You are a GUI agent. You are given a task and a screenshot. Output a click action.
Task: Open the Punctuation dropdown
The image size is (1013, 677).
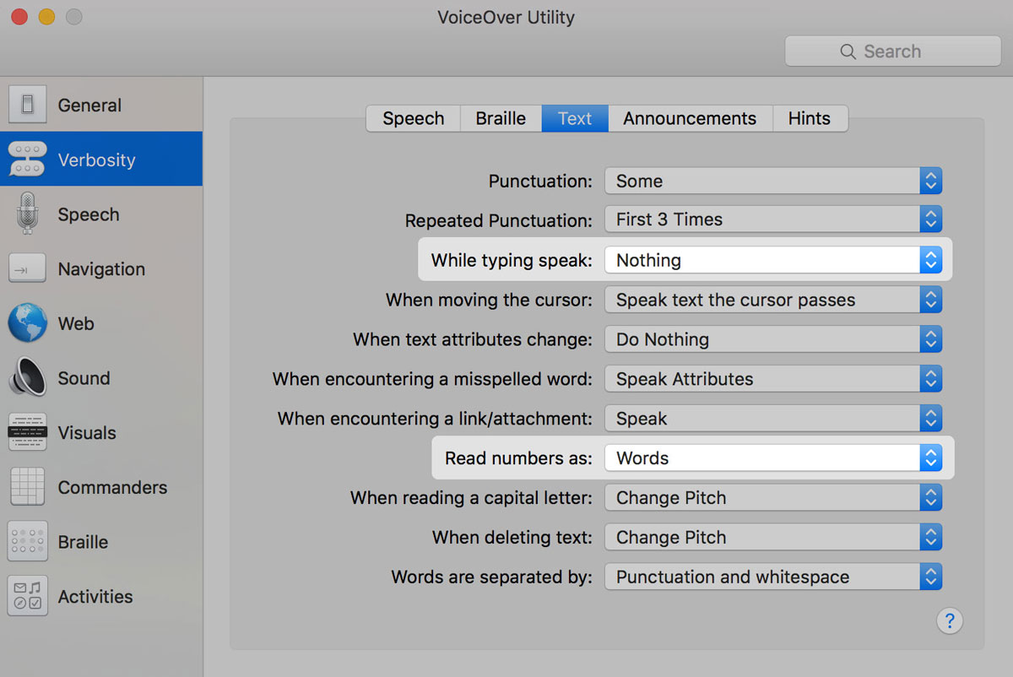click(x=772, y=181)
